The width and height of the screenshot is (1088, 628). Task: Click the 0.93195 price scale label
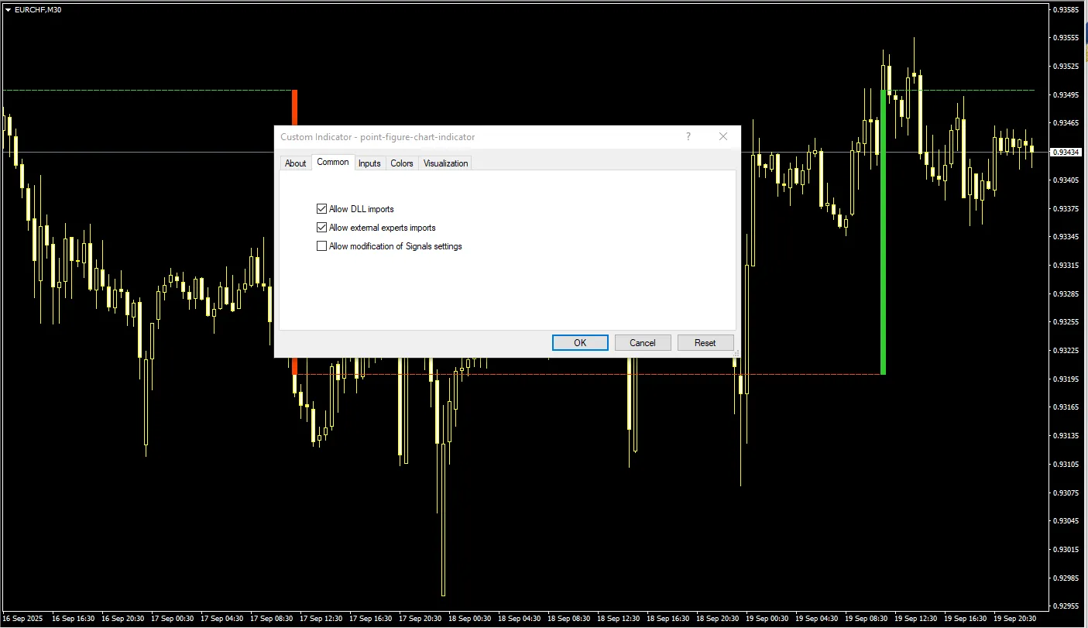(x=1067, y=379)
